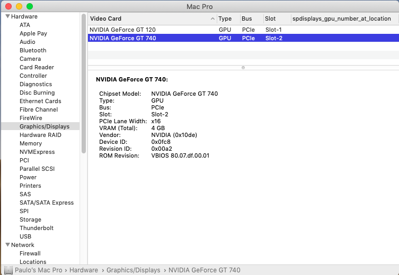Image resolution: width=399 pixels, height=275 pixels.
Task: Click VRAM total value 4 GB
Action: point(158,128)
